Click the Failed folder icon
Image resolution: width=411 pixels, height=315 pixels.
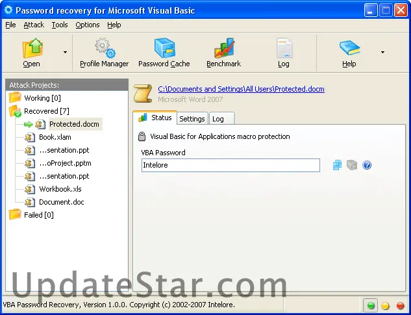coord(15,214)
